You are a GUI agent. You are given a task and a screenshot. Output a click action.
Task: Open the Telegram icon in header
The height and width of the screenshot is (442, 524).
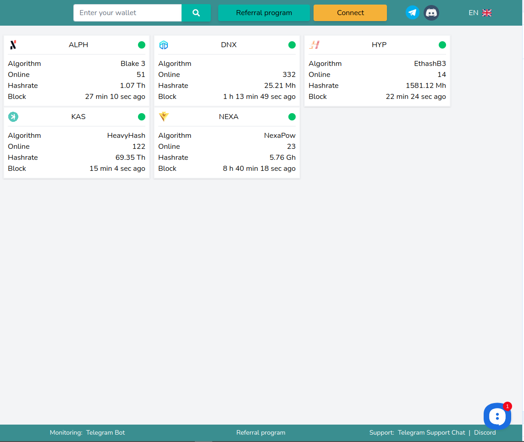[413, 13]
